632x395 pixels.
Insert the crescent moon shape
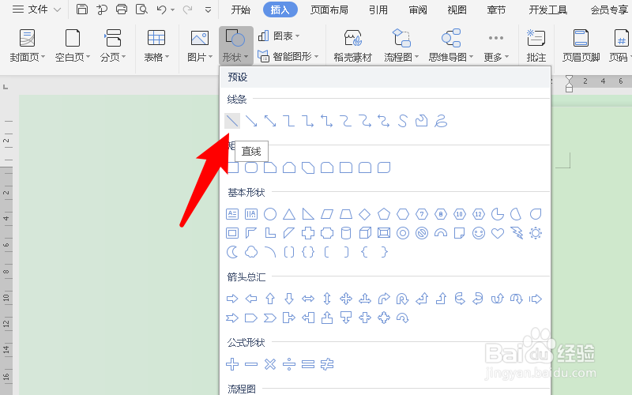tap(232, 252)
